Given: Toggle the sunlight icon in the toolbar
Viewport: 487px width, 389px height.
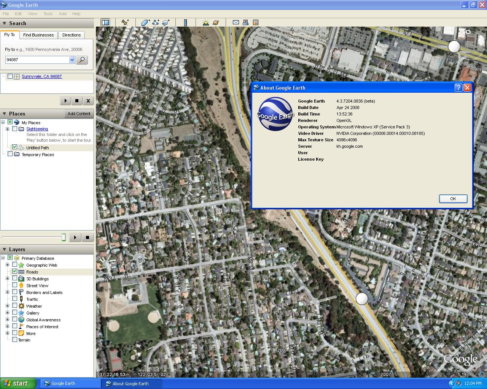Looking at the screenshot, I should pyautogui.click(x=206, y=22).
